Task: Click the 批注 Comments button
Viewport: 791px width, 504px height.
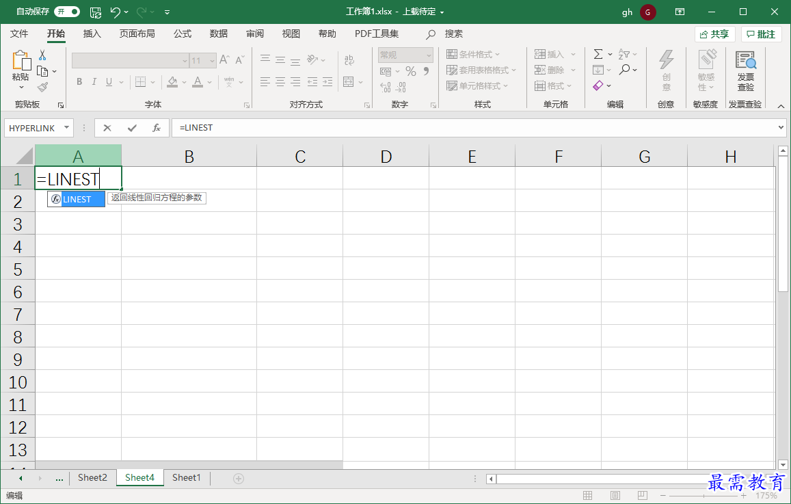Action: (761, 34)
